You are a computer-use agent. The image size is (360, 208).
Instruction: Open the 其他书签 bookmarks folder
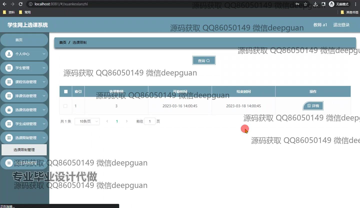click(x=350, y=12)
